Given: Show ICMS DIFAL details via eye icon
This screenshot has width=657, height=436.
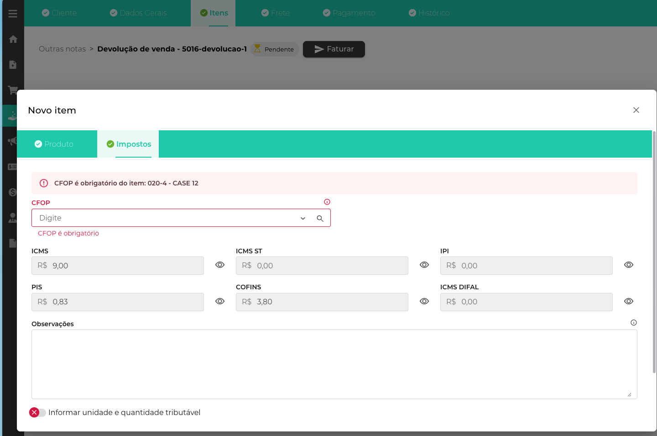Looking at the screenshot, I should click(629, 301).
